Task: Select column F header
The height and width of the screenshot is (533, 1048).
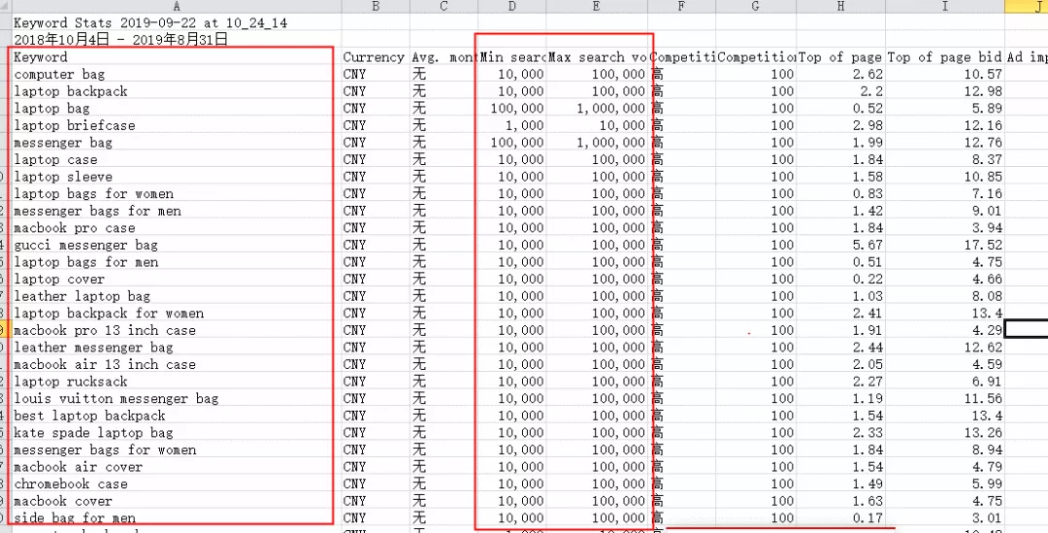Action: (x=681, y=6)
